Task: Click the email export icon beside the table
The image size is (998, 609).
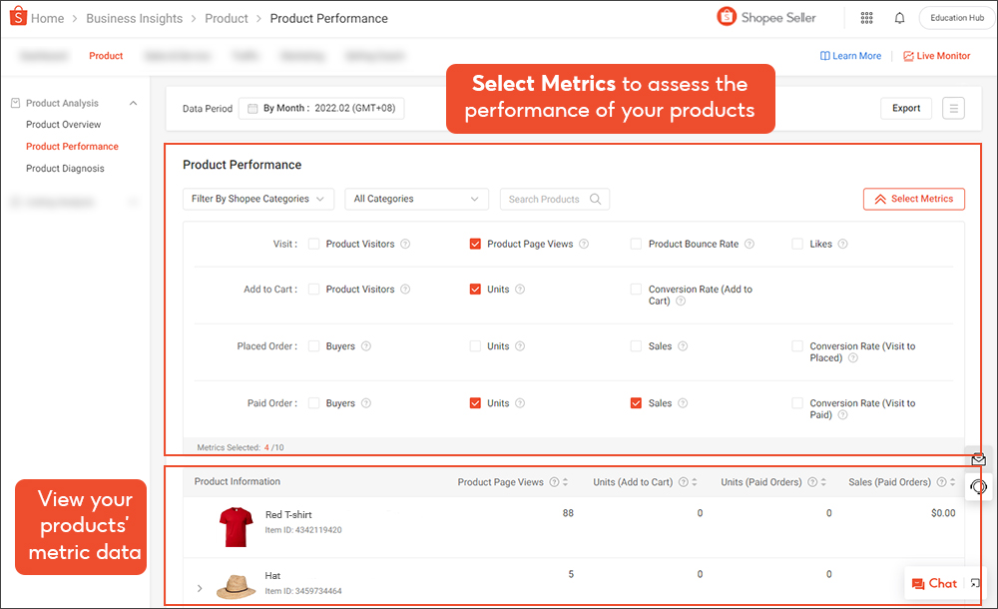Action: 978,458
